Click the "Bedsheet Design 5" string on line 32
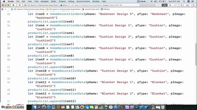This screenshot has width=197, height=110. pos(116,14)
